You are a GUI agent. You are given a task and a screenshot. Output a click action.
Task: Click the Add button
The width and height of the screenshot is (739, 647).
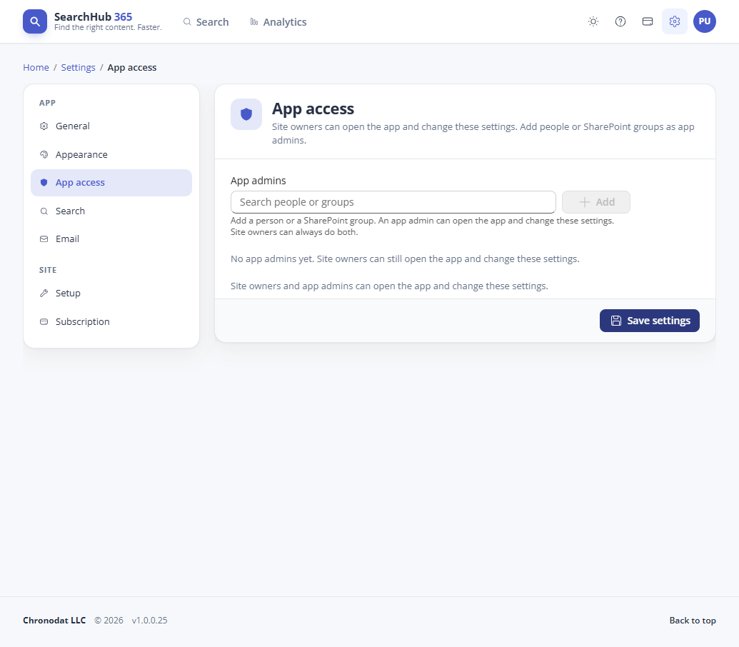coord(596,202)
